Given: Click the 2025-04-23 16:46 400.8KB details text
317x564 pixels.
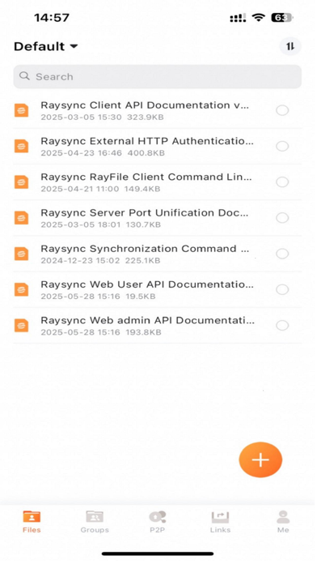Looking at the screenshot, I should 103,153.
